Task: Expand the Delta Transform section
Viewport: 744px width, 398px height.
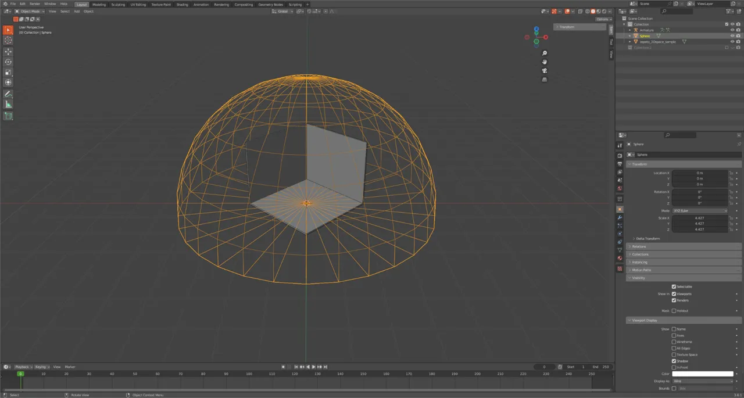Action: click(648, 239)
